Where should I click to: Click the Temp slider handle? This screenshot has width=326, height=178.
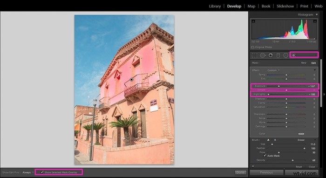pos(286,75)
